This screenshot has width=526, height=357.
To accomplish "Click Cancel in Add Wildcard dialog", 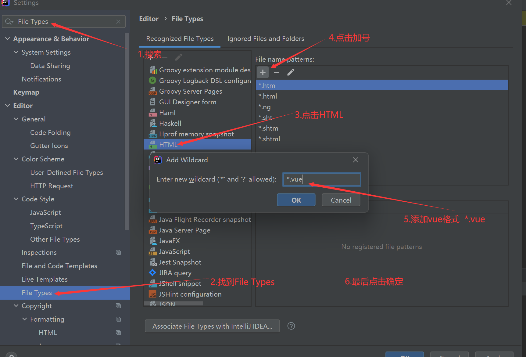I will pyautogui.click(x=341, y=200).
